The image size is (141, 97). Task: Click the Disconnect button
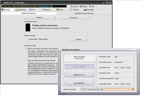[74, 17]
